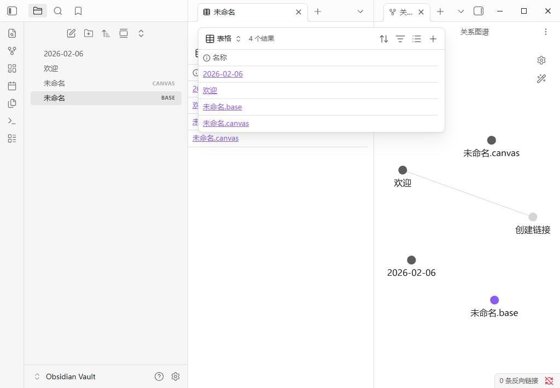
Task: Click the purple 未命名.base graph node
Action: [x=494, y=300]
